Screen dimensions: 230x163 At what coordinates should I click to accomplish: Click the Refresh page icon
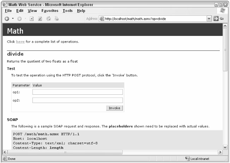[40, 19]
